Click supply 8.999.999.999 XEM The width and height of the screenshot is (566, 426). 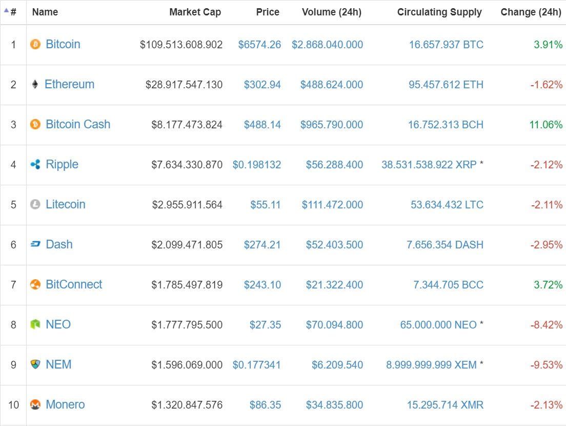point(432,365)
